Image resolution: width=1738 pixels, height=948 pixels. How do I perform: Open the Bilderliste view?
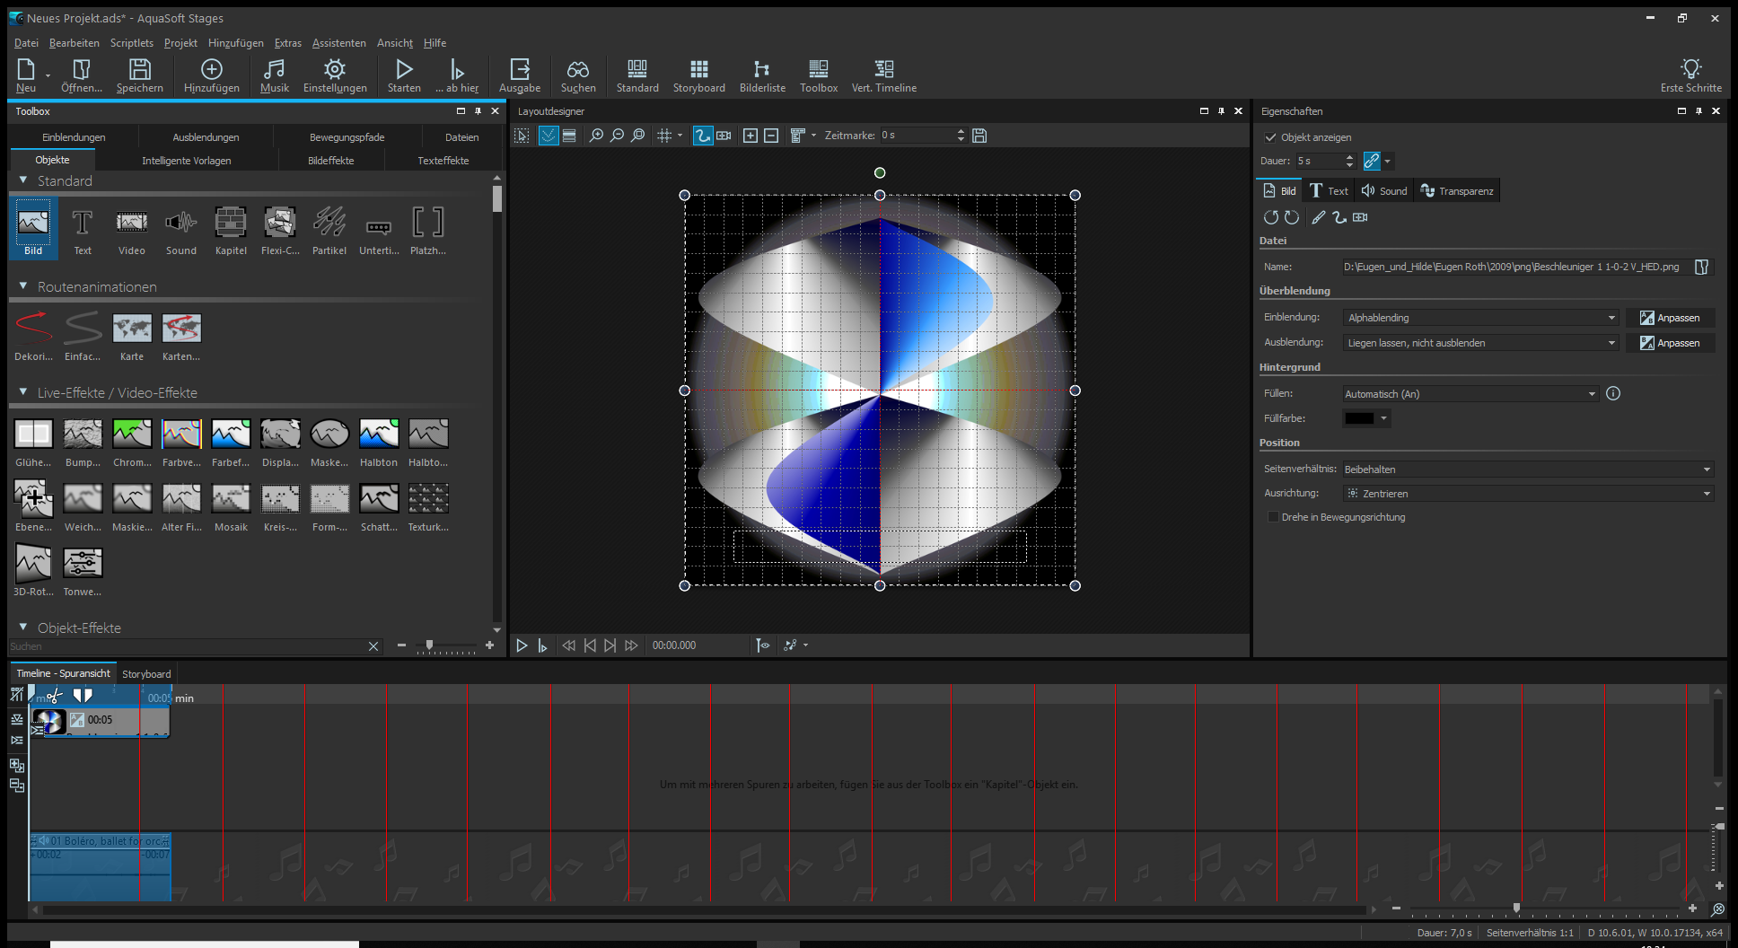click(761, 75)
